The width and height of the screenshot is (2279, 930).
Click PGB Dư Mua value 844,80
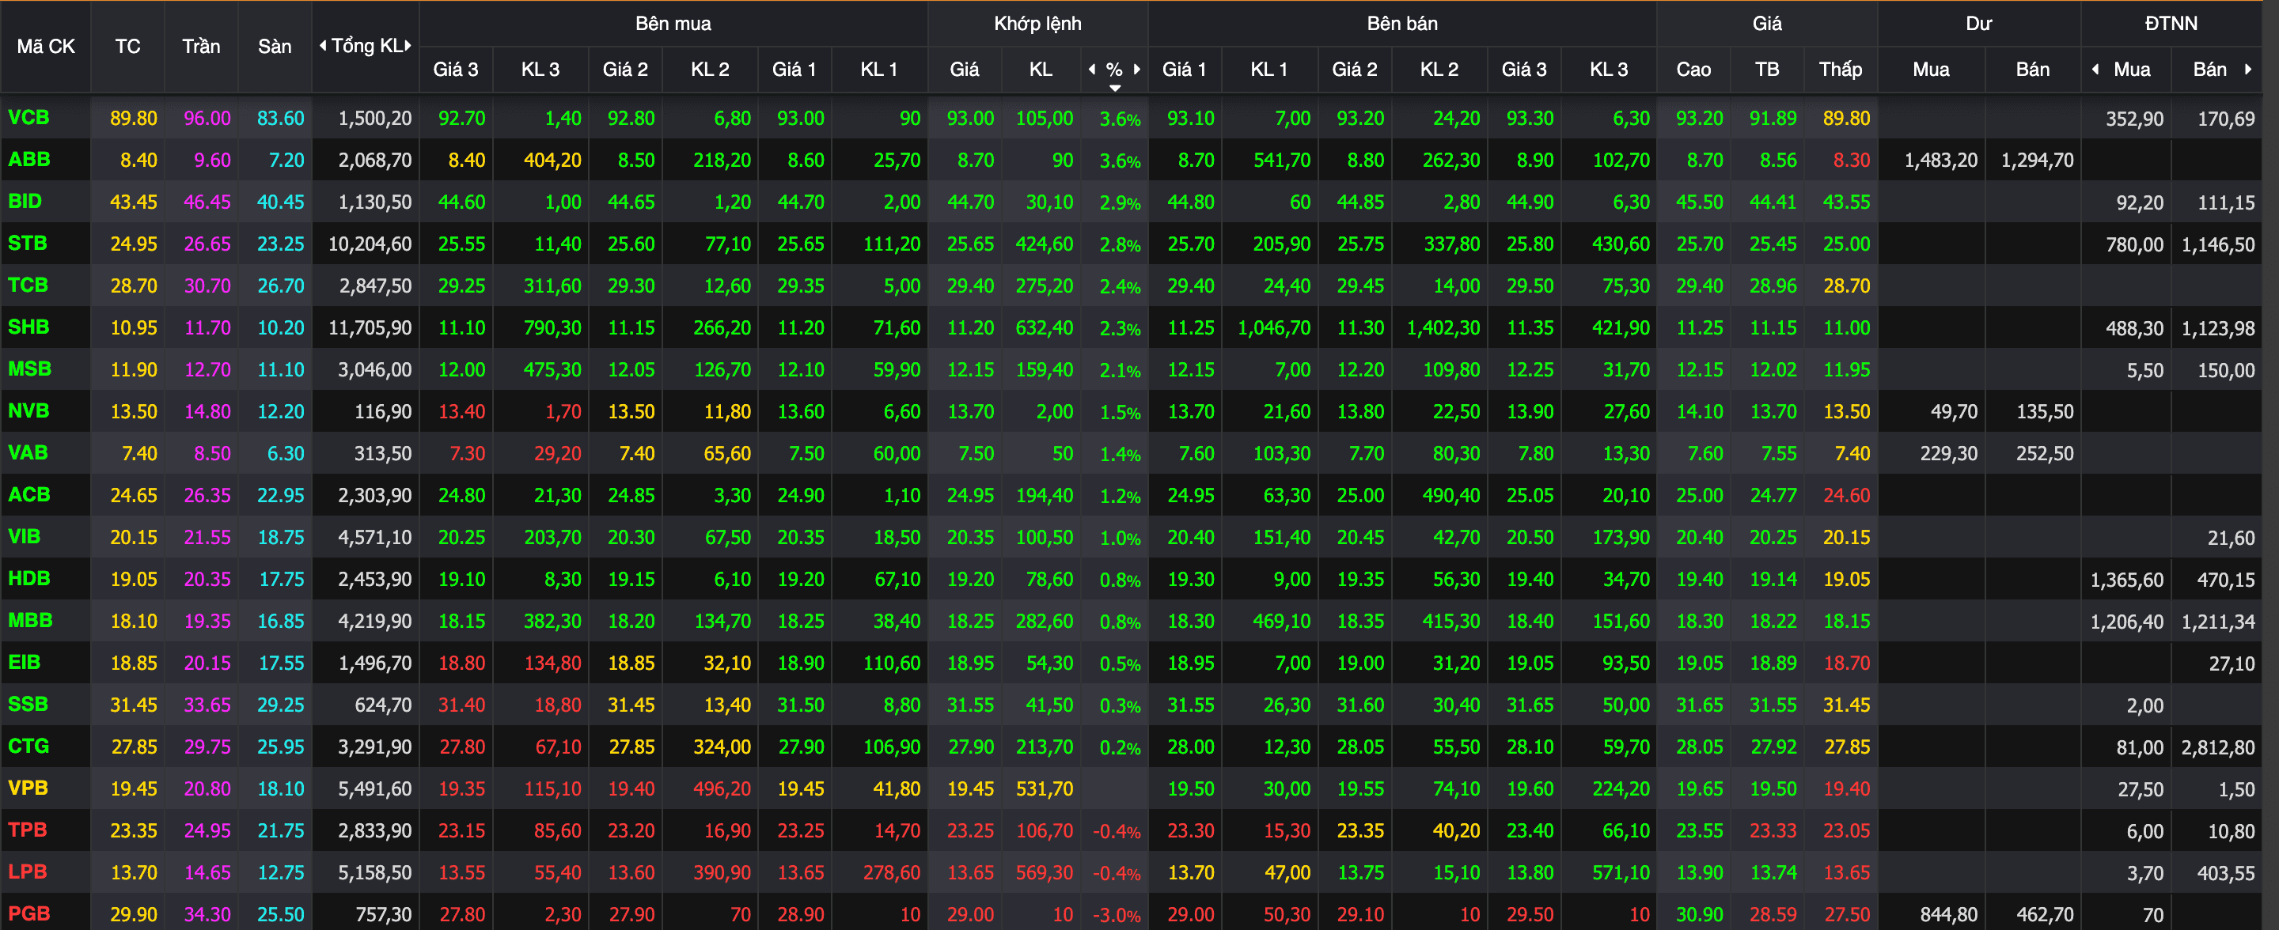point(1949,914)
